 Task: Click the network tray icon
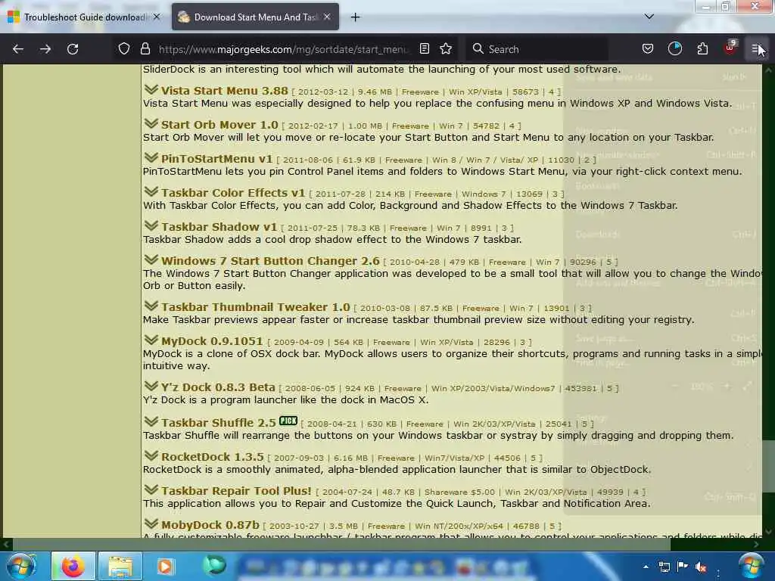click(665, 567)
